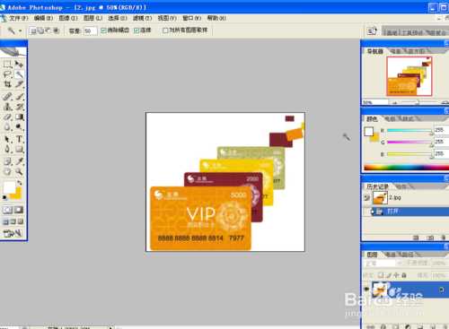Choose Intersect with Selection mode in options bar
The width and height of the screenshot is (449, 329).
[56, 30]
